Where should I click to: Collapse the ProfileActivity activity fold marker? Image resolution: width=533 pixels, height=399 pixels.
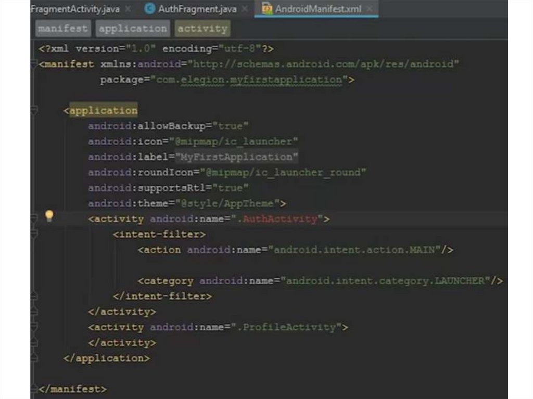point(34,327)
